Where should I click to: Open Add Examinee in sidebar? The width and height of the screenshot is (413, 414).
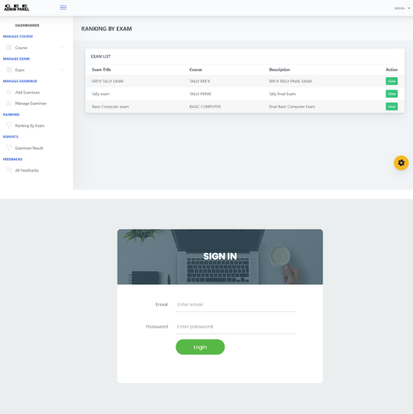27,93
